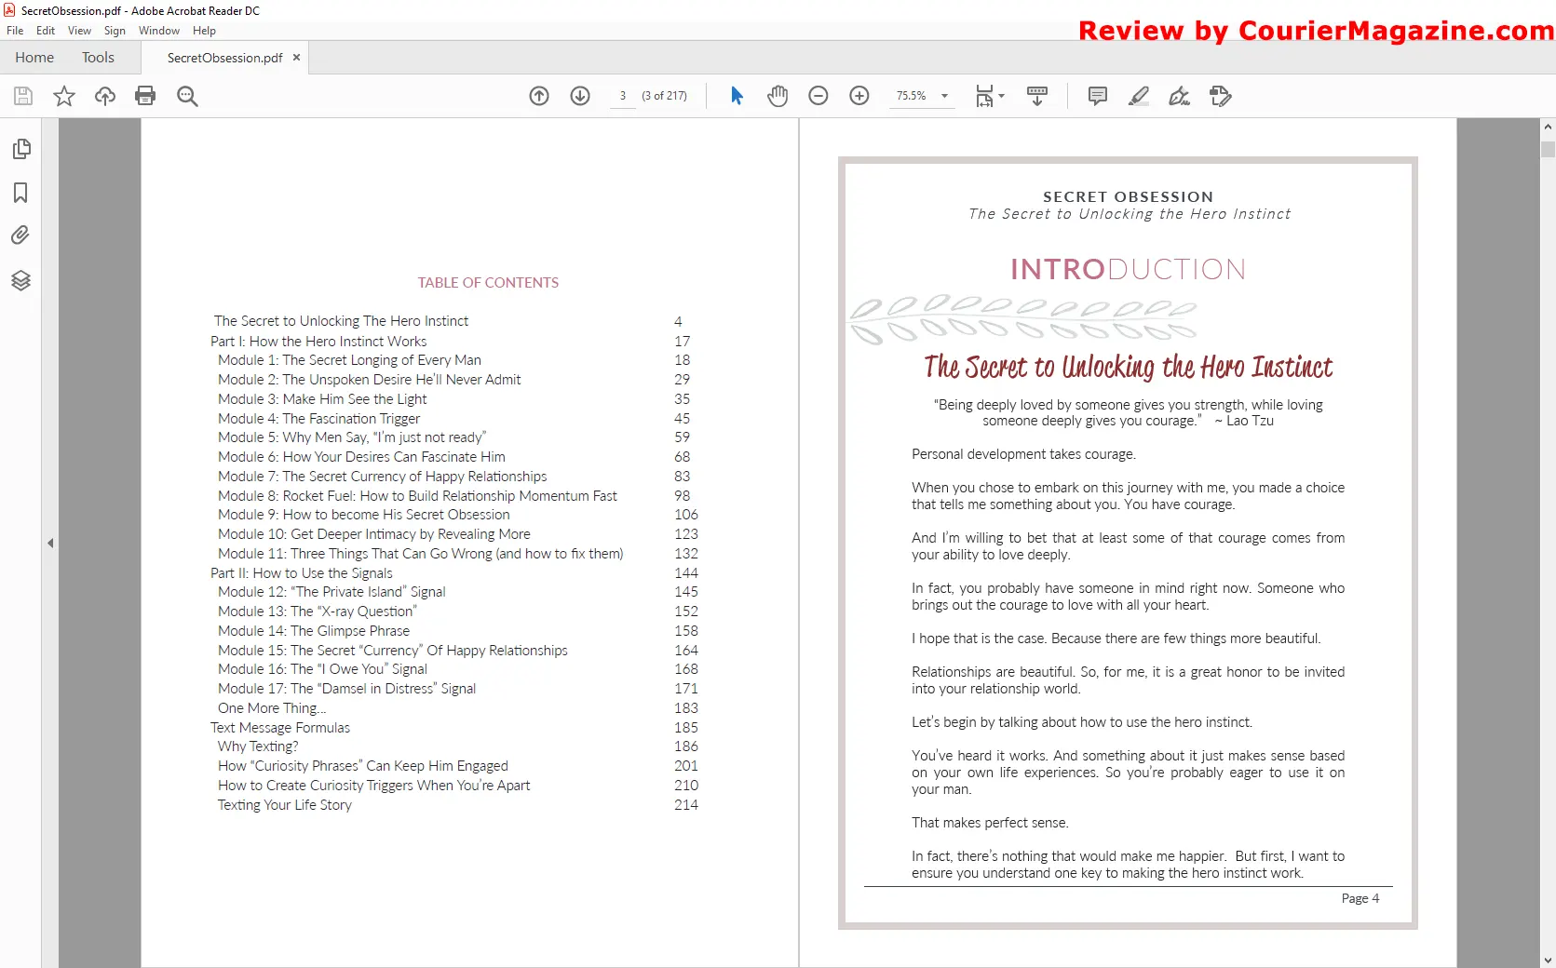Viewport: 1556px width, 968px height.
Task: Open bookmarks panel icon
Action: (x=20, y=193)
